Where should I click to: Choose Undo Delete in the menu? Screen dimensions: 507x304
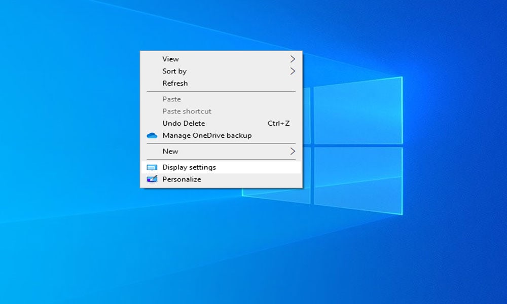(x=221, y=124)
